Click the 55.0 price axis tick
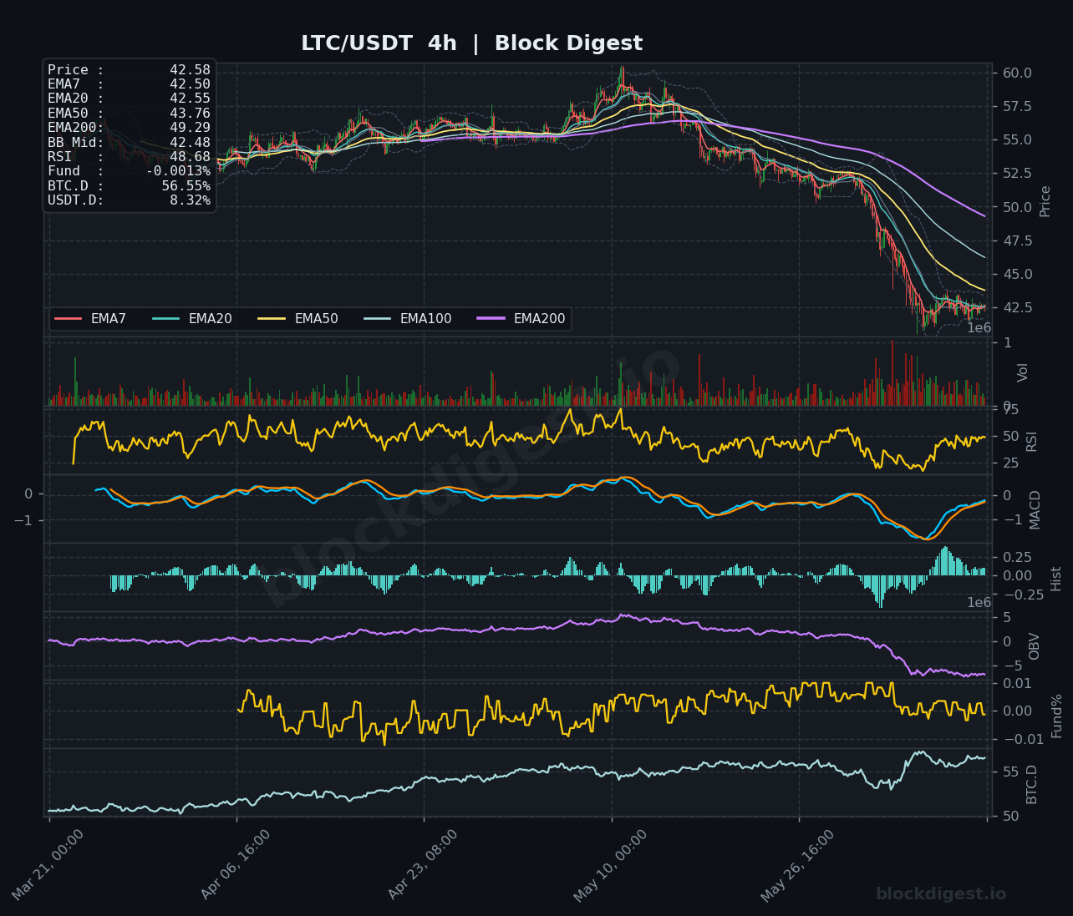Viewport: 1073px width, 916px height. point(1017,140)
